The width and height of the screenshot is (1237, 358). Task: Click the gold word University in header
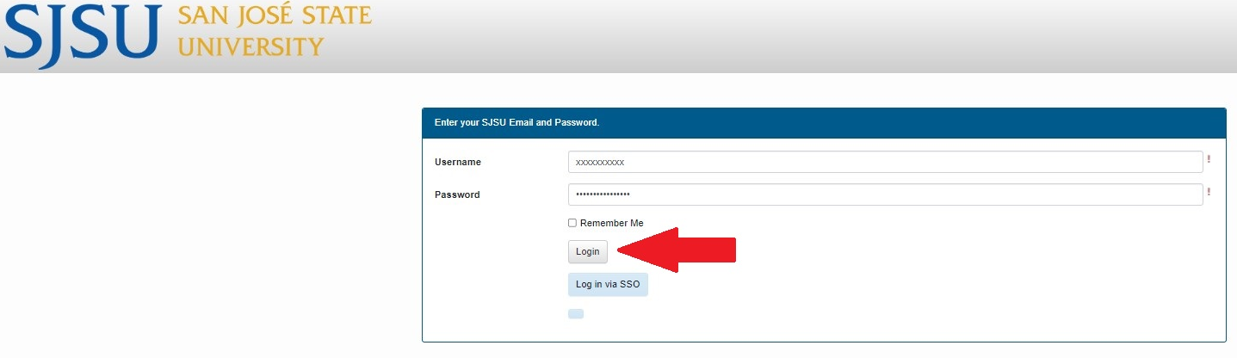(250, 46)
